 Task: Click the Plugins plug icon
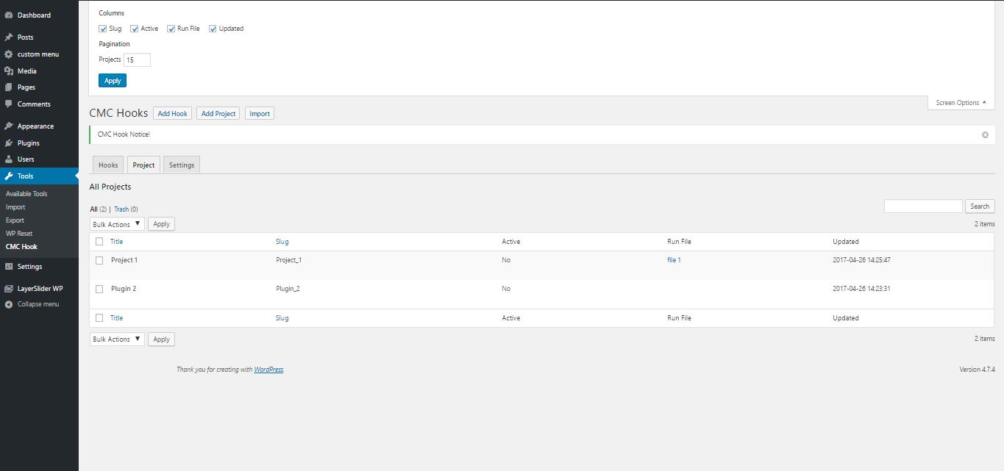(9, 143)
